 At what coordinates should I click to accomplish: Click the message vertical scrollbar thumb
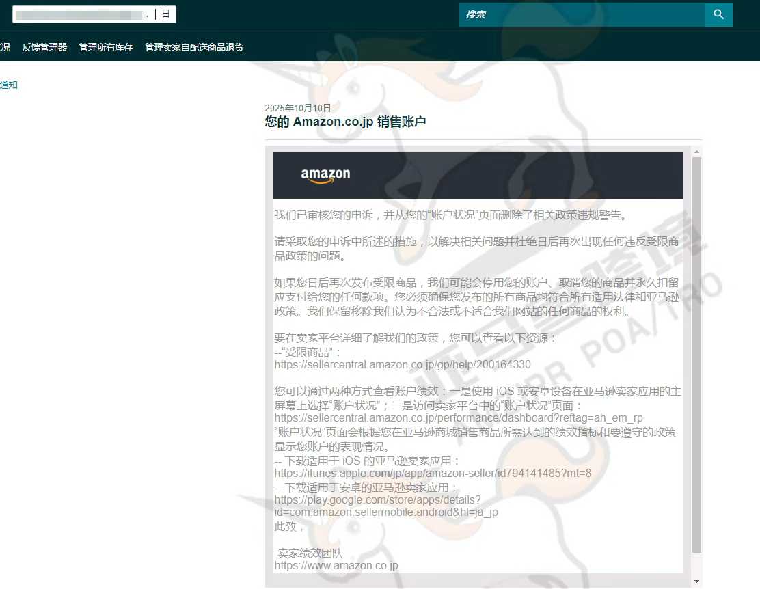[x=696, y=355]
